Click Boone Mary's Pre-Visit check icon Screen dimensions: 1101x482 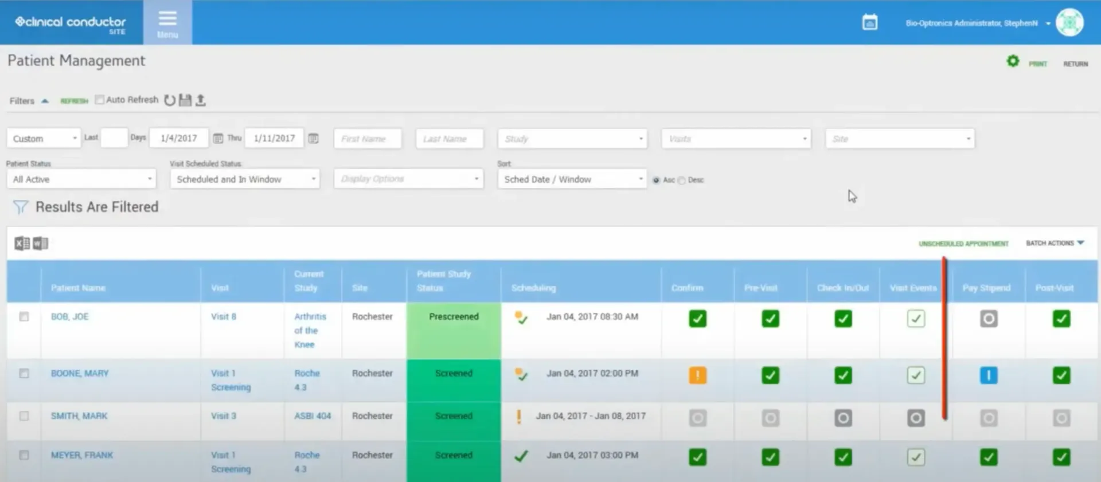(770, 375)
